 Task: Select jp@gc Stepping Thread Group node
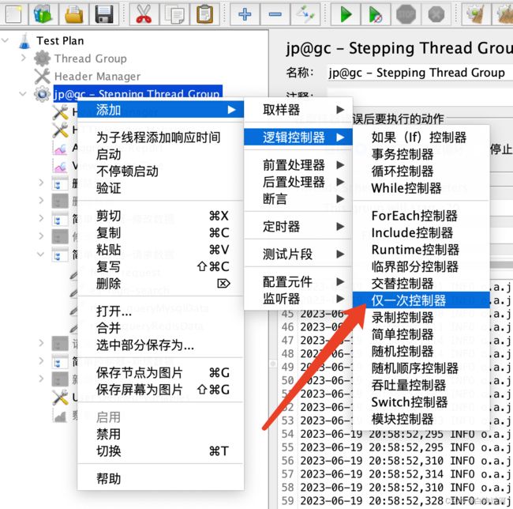pyautogui.click(x=137, y=93)
